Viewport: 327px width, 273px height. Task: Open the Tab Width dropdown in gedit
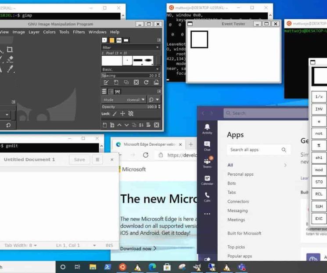(x=21, y=245)
